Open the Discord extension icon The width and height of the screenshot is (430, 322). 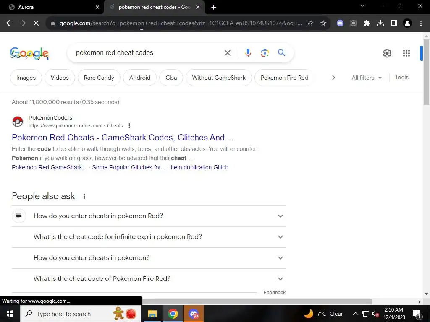pos(340,23)
